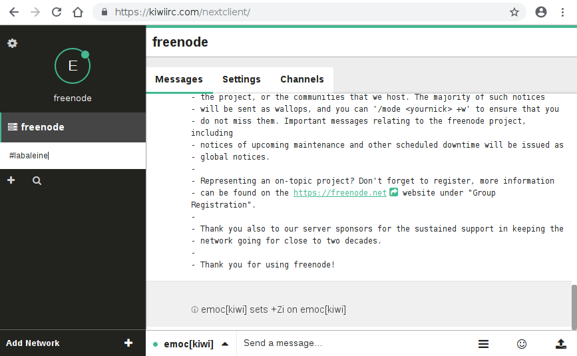Open the emoji picker smiley icon
This screenshot has width=577, height=356.
pos(522,344)
